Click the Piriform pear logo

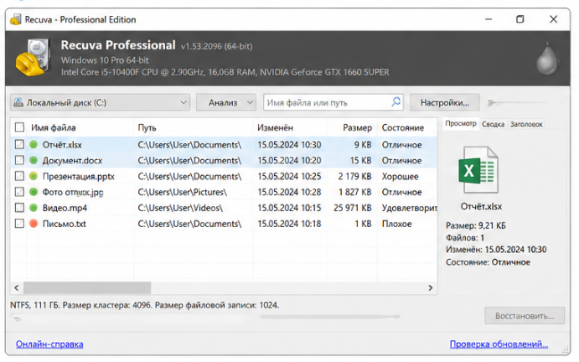pos(547,59)
